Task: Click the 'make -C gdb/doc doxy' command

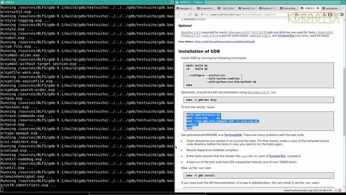Action: [201, 100]
